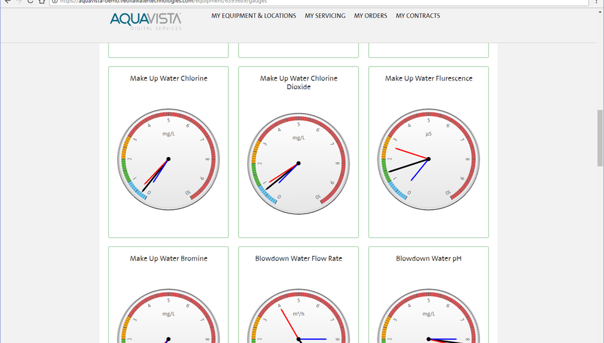The height and width of the screenshot is (343, 604).
Task: Click the red needle on Flurescence gauge
Action: (411, 153)
